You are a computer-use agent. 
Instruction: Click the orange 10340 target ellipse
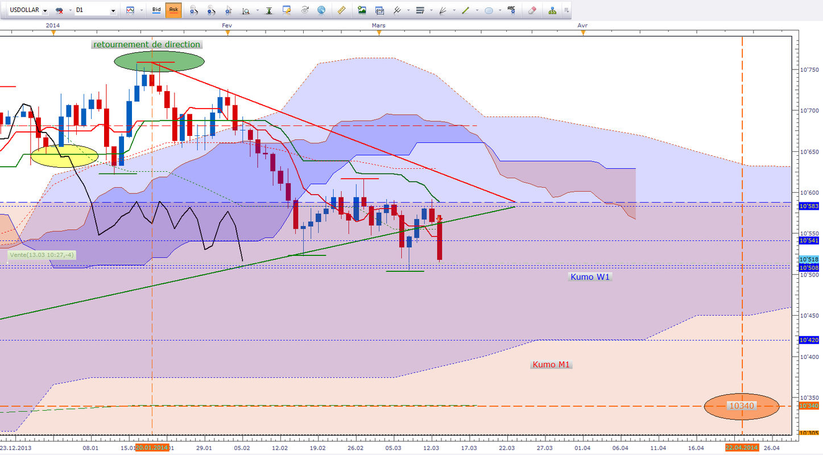point(742,406)
